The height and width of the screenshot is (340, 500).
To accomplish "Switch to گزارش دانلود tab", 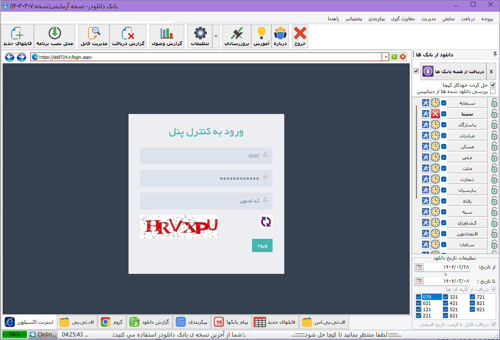I will pos(149,322).
